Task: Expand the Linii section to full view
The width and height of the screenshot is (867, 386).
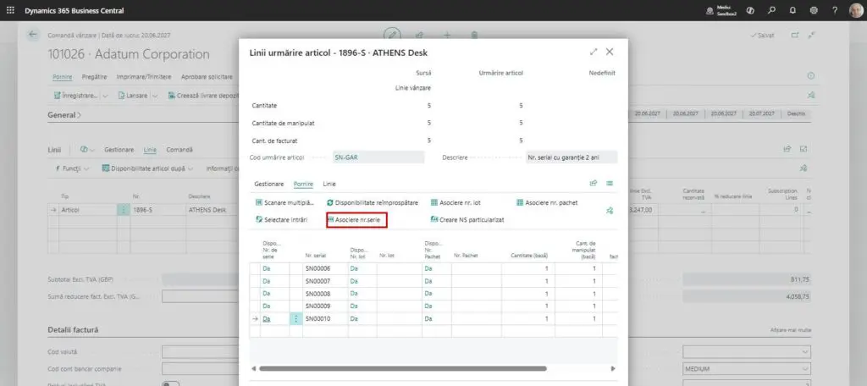Action: coord(803,149)
